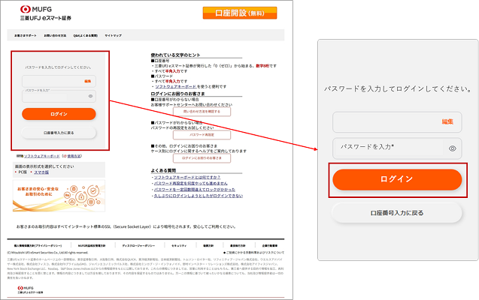Open サイトマップ menu item

[x=113, y=35]
